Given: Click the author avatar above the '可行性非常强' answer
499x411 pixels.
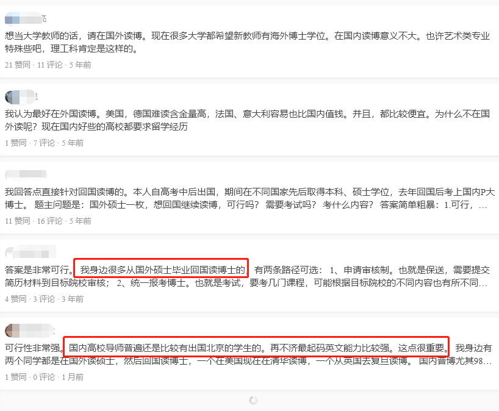Looking at the screenshot, I should tap(12, 330).
